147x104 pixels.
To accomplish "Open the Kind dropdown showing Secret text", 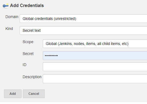I will tap(83, 30).
